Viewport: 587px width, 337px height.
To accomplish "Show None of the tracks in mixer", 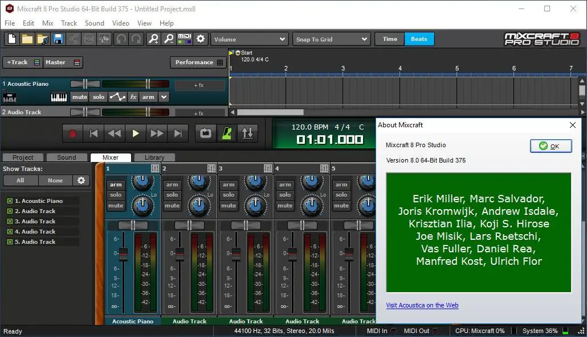I will click(55, 181).
